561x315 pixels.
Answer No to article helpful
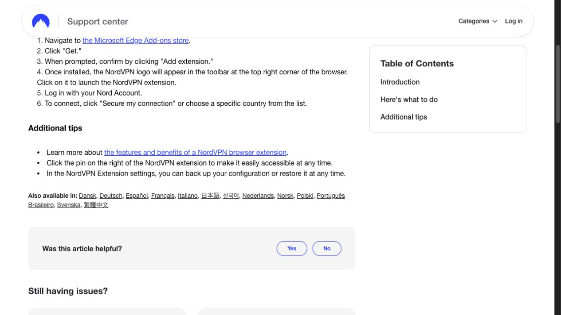click(x=327, y=249)
